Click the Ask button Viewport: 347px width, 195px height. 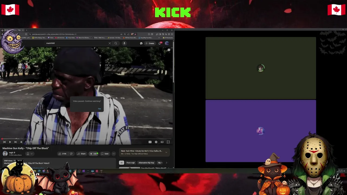point(93,154)
